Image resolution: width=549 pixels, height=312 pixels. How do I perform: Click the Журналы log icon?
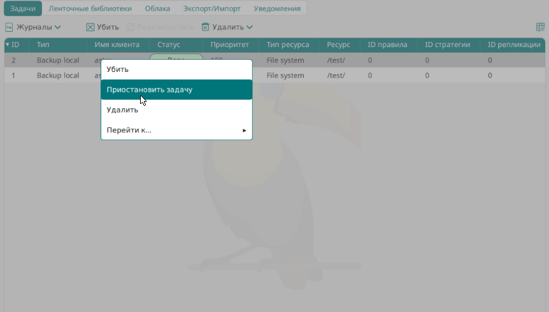tap(9, 27)
